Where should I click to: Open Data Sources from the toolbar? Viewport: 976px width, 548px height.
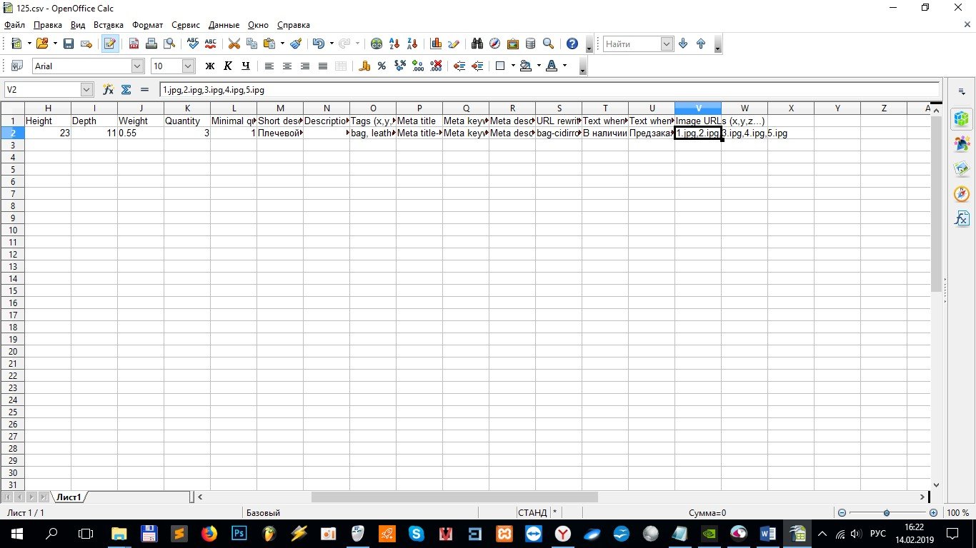click(530, 44)
